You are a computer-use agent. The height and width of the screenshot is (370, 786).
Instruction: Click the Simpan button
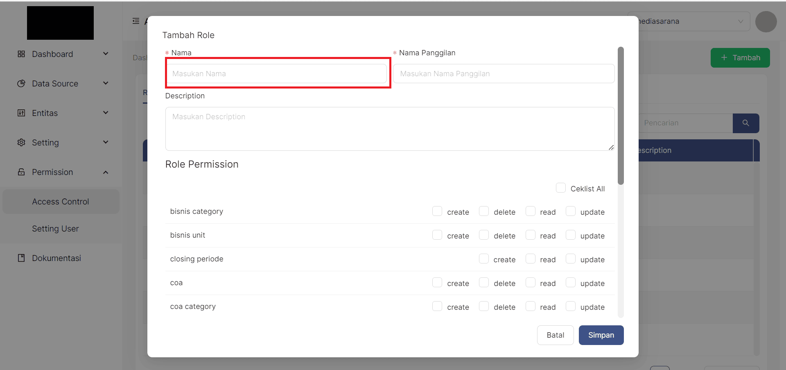pos(601,335)
